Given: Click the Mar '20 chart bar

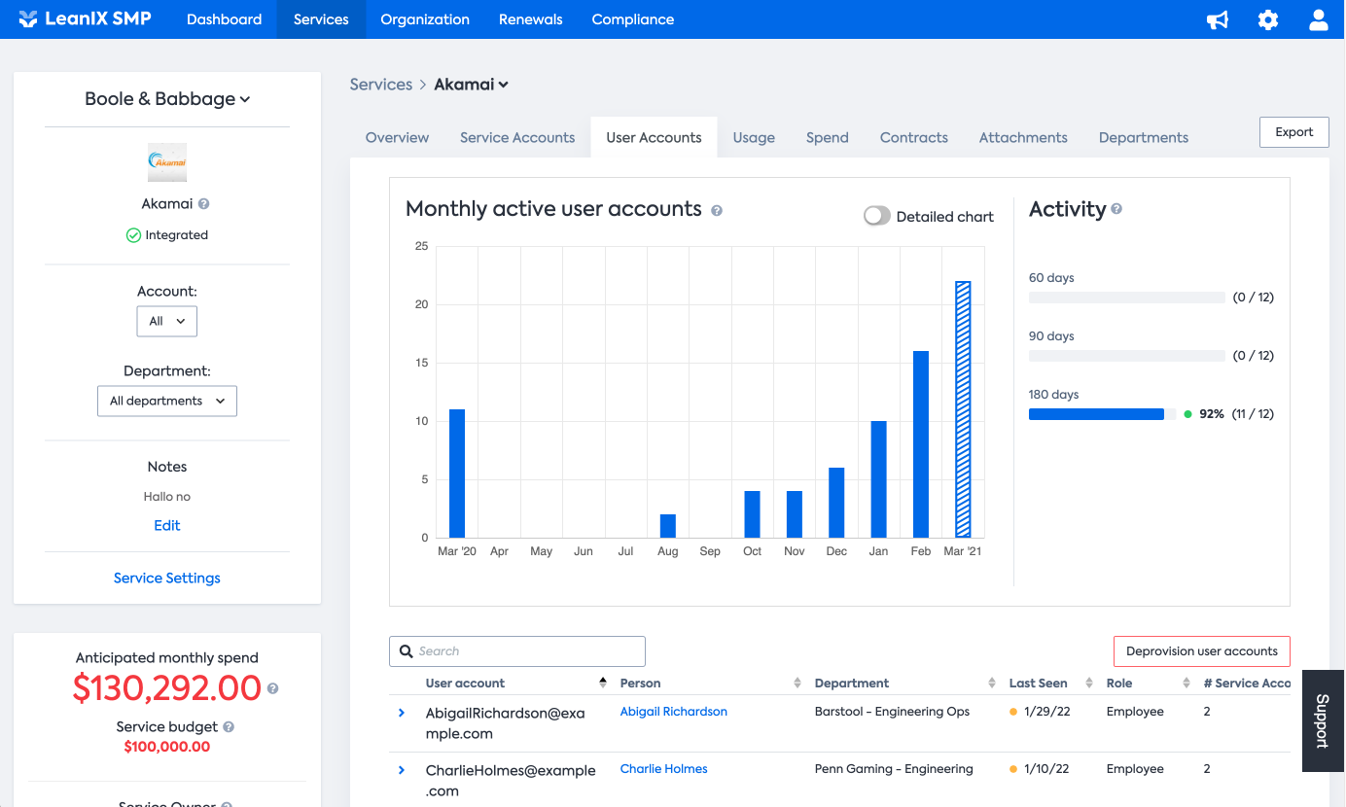Looking at the screenshot, I should point(457,474).
